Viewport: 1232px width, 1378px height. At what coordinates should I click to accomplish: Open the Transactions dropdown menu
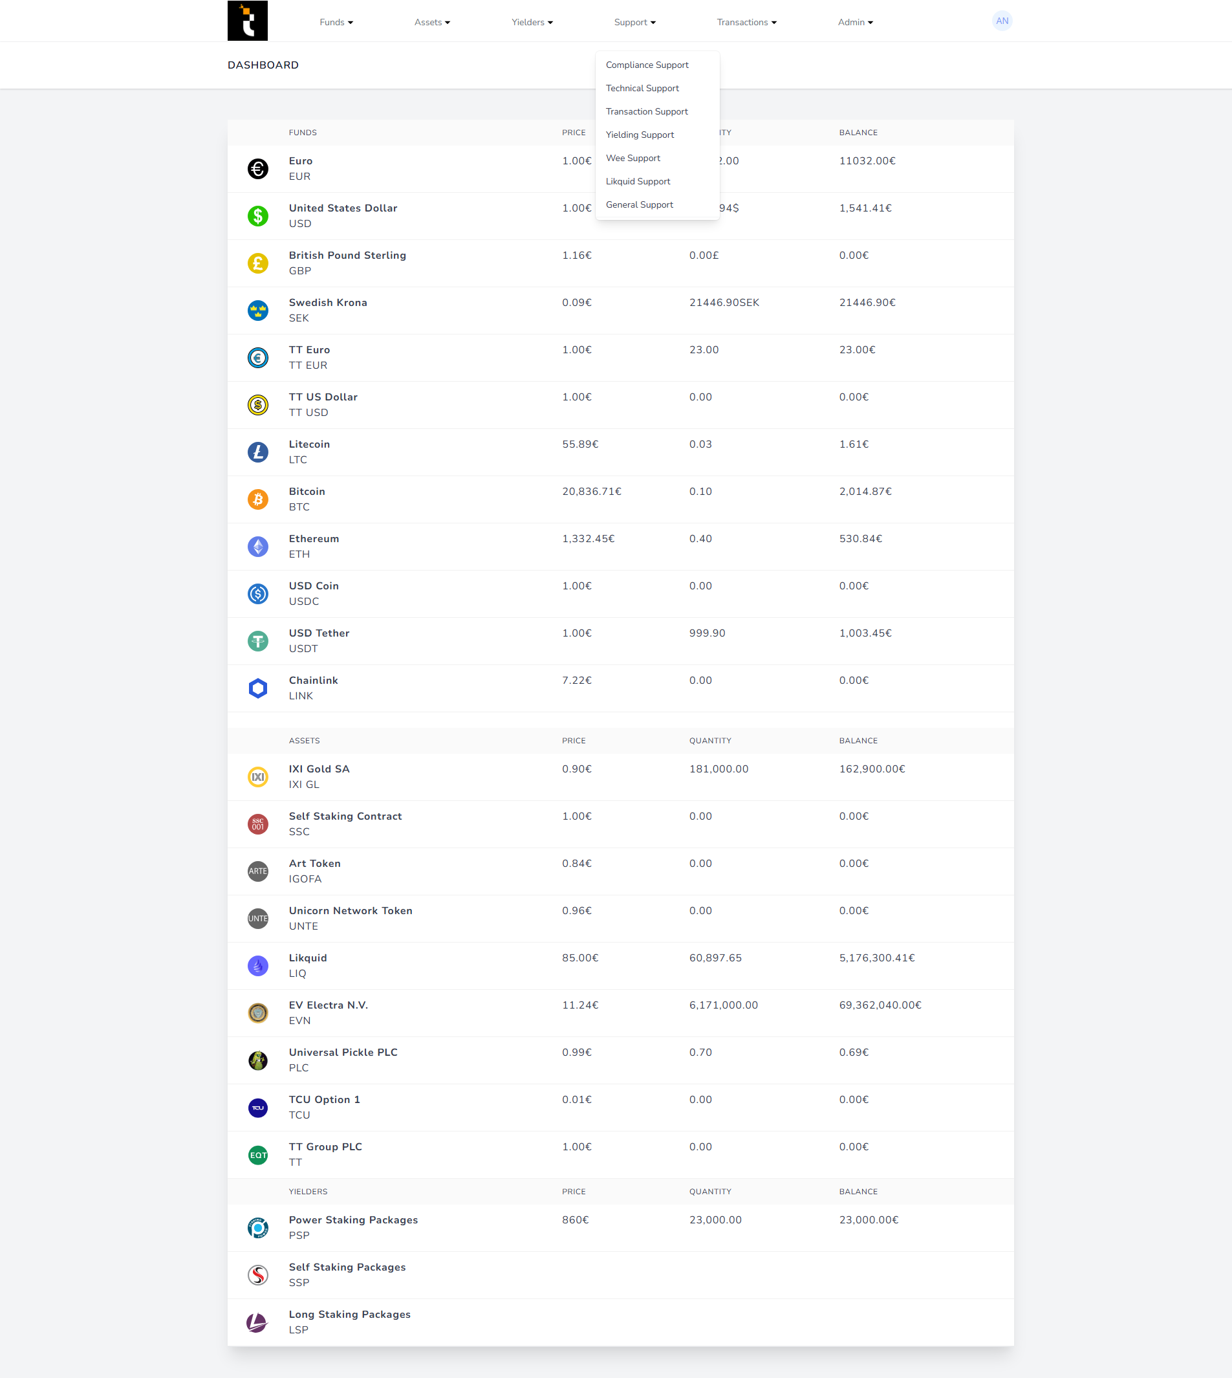tap(747, 23)
